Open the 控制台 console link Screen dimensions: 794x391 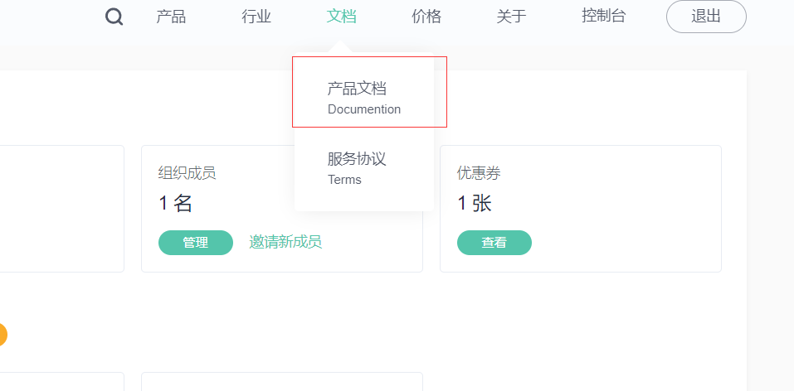coord(604,17)
